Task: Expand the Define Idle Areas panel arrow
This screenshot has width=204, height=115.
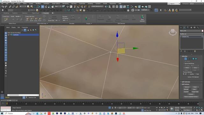Action: coord(47,24)
